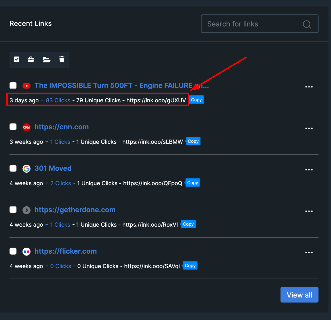The image size is (331, 320).
Task: View the 0 Clicks stats link
Action: pyautogui.click(x=61, y=266)
